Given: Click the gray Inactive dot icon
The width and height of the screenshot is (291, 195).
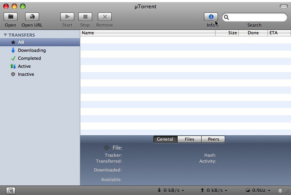Looking at the screenshot, I should pos(13,74).
